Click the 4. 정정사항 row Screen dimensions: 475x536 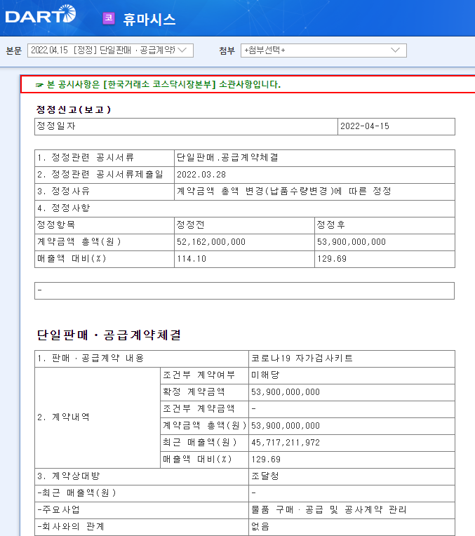click(x=245, y=208)
